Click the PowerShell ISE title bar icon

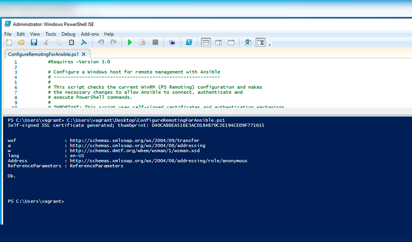(8, 24)
